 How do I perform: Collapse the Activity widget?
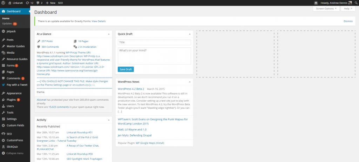(109, 120)
